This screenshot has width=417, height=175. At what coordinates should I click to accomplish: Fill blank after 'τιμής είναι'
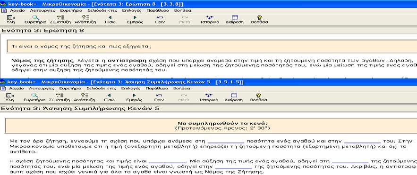click(167, 161)
